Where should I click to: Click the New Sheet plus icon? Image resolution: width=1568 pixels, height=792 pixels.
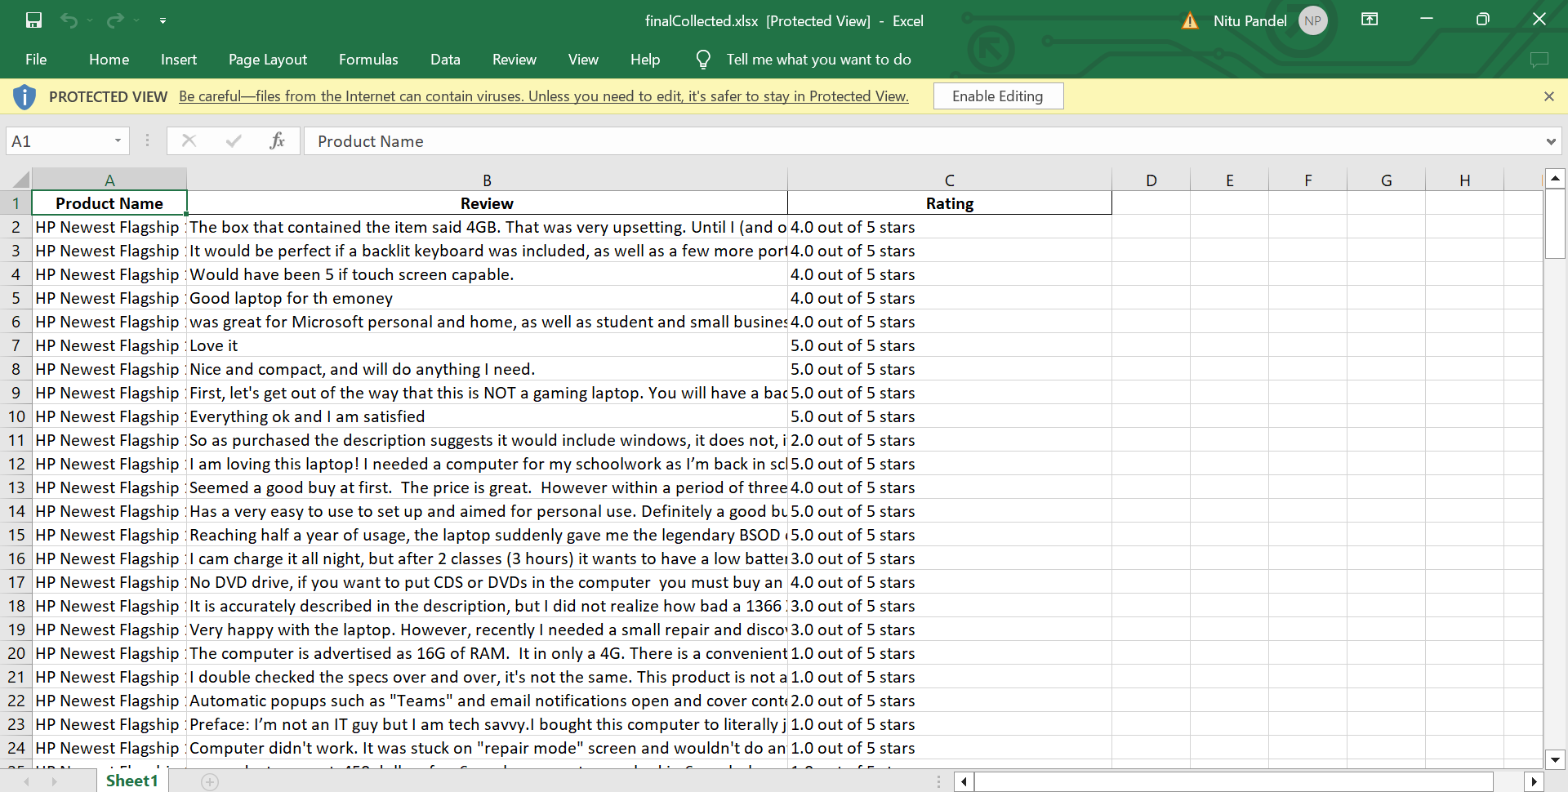(x=210, y=781)
